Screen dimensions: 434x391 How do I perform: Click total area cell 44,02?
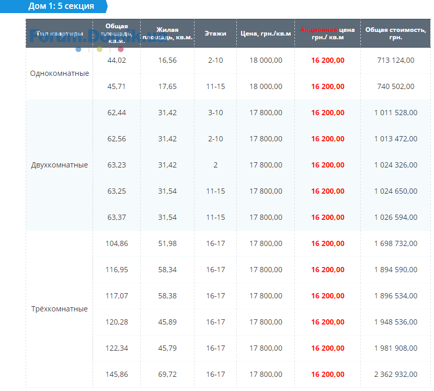[117, 60]
